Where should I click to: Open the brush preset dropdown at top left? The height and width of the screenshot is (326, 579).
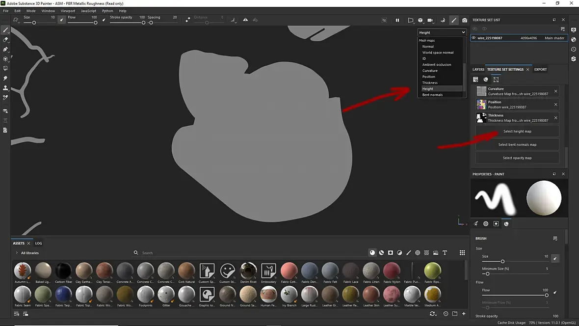[16, 20]
